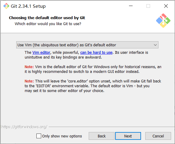Open the 'Vim editor' hyperlink

41,53
